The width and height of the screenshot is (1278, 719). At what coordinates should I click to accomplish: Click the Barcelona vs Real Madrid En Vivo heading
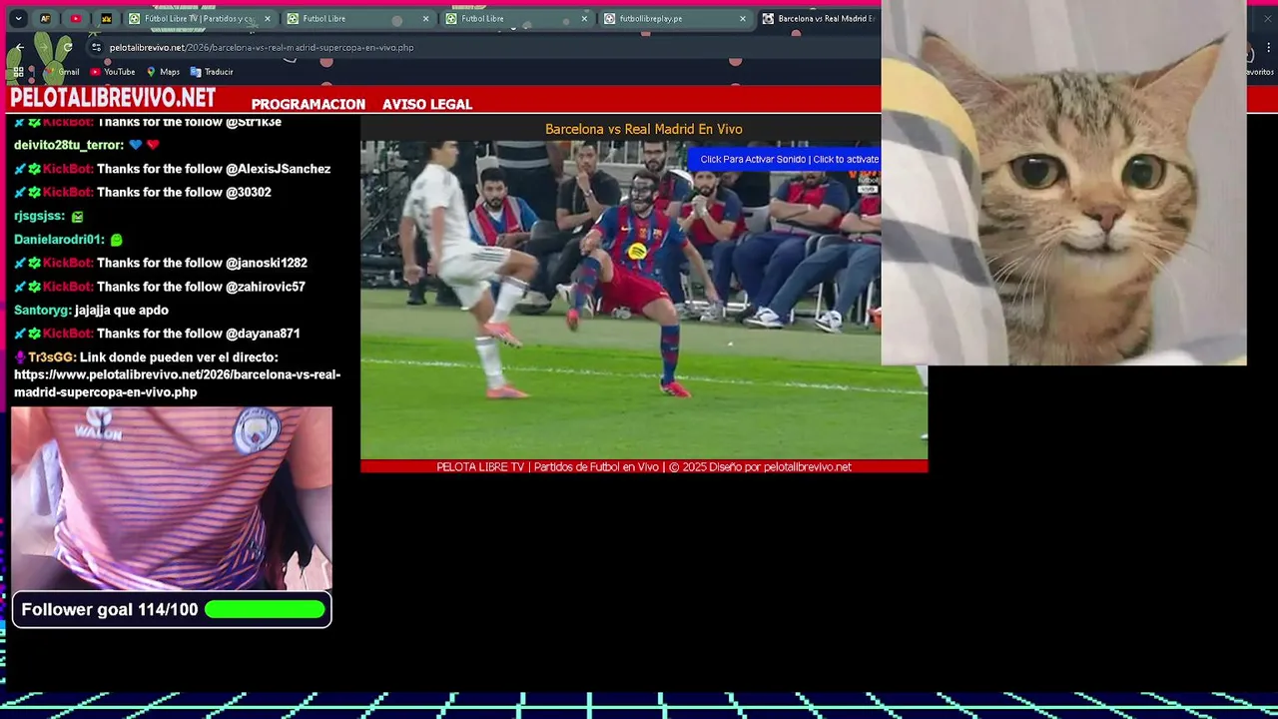tap(644, 129)
